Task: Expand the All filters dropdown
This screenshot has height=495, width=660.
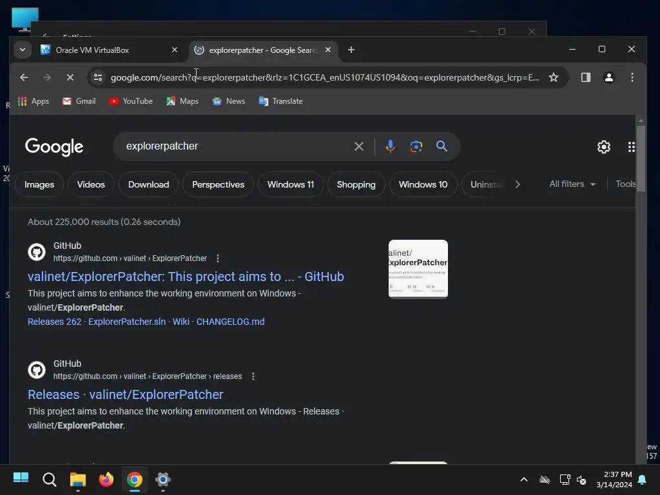Action: (572, 184)
